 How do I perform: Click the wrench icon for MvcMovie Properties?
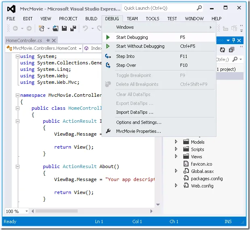(108, 131)
